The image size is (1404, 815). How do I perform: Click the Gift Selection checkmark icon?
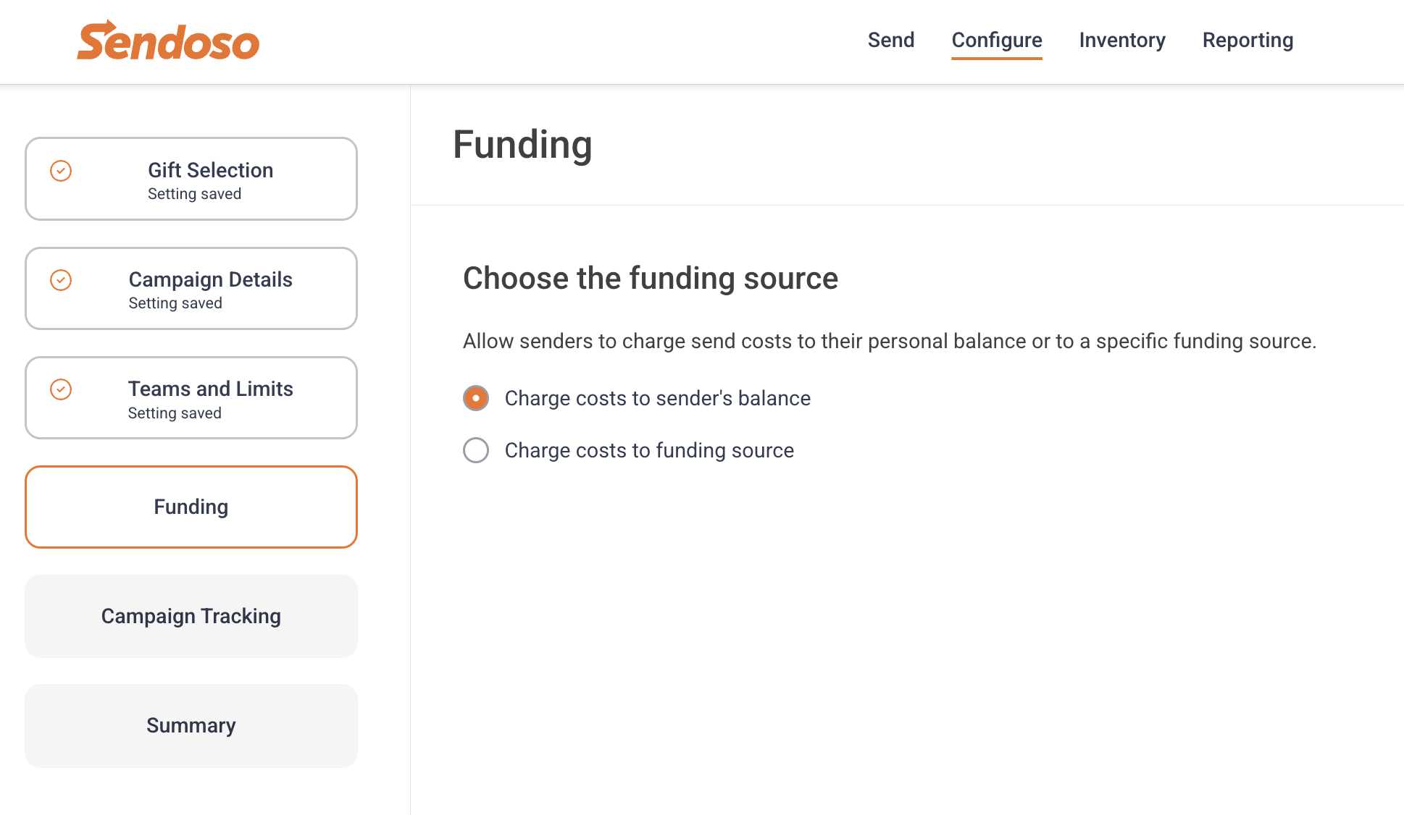(61, 171)
